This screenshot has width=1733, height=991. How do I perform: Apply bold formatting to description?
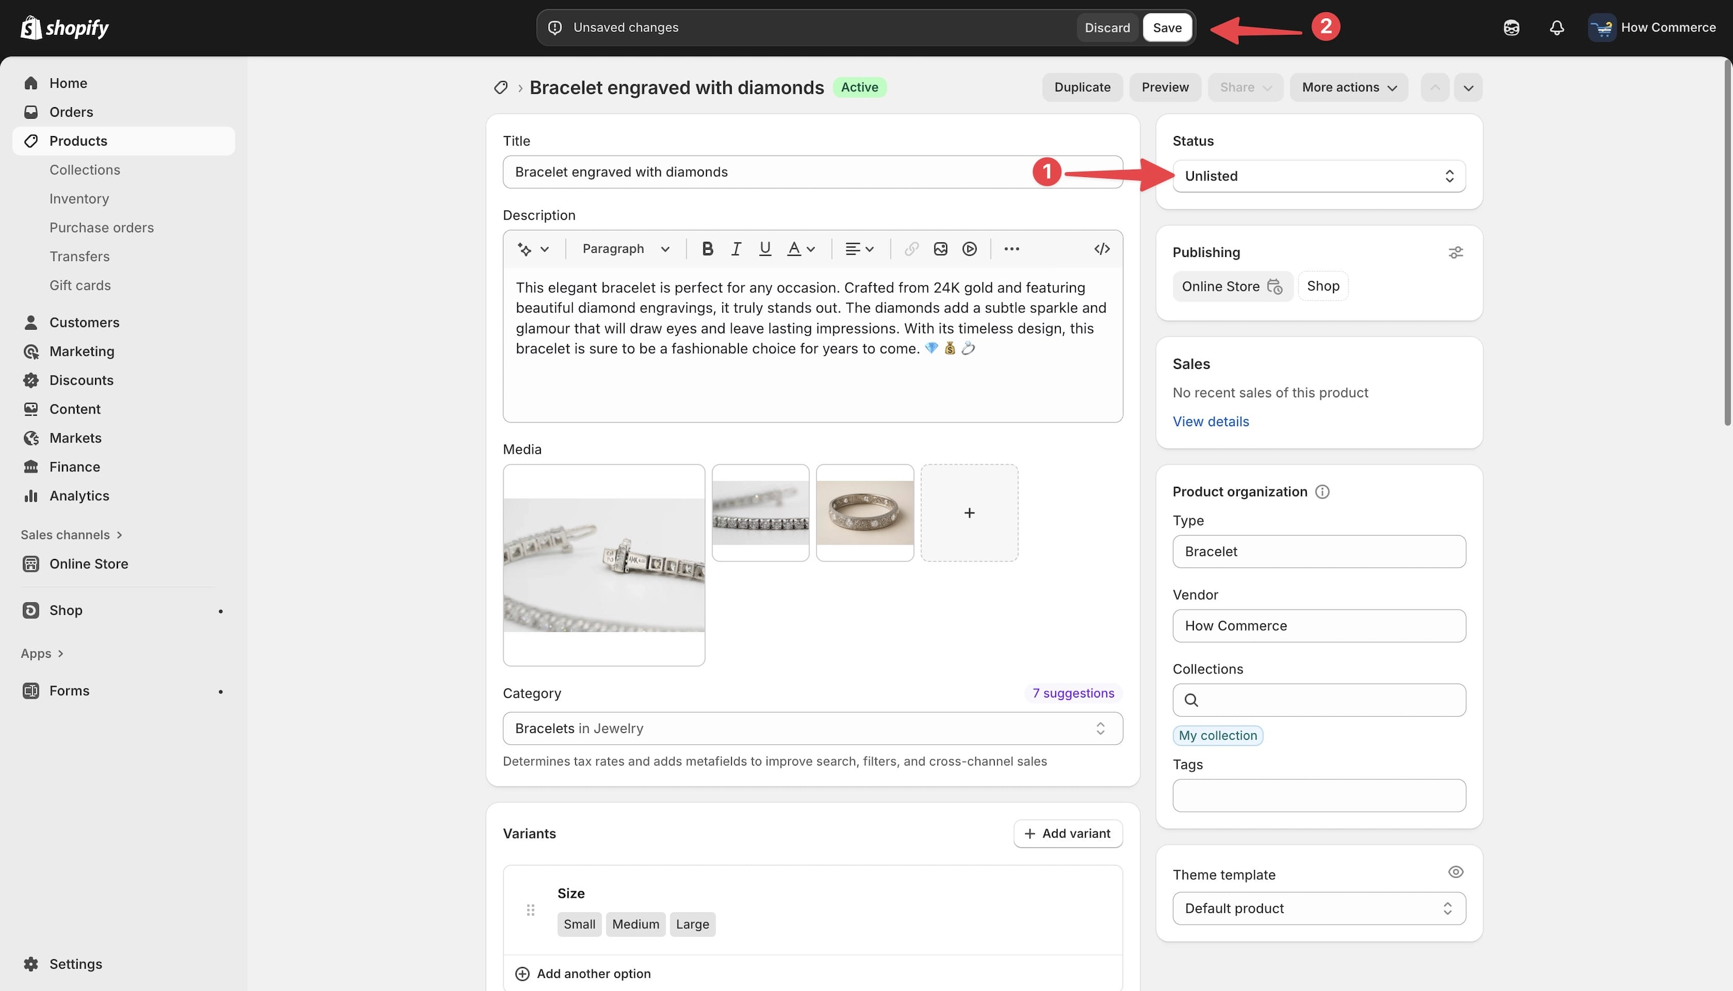pyautogui.click(x=707, y=249)
